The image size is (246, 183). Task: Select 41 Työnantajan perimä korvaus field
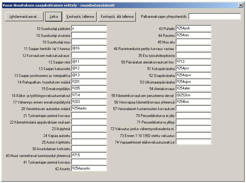[x=89, y=162]
